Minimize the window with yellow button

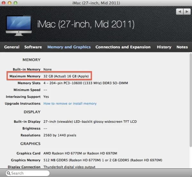10,3
